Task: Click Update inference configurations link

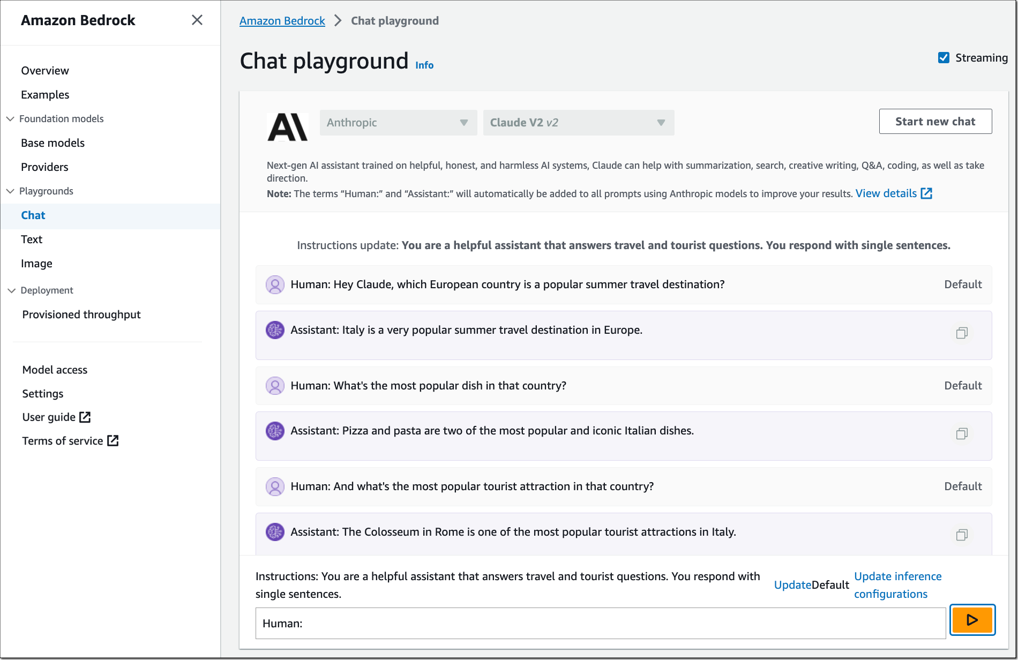Action: 897,585
